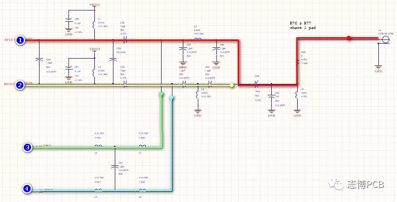Click the green endpoint dot of trace 3
397x202 pixels.
(x=161, y=94)
